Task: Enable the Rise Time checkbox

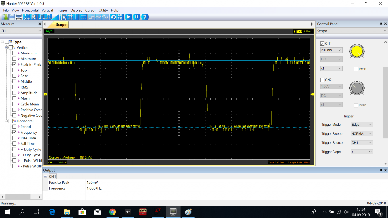Action: click(14, 138)
